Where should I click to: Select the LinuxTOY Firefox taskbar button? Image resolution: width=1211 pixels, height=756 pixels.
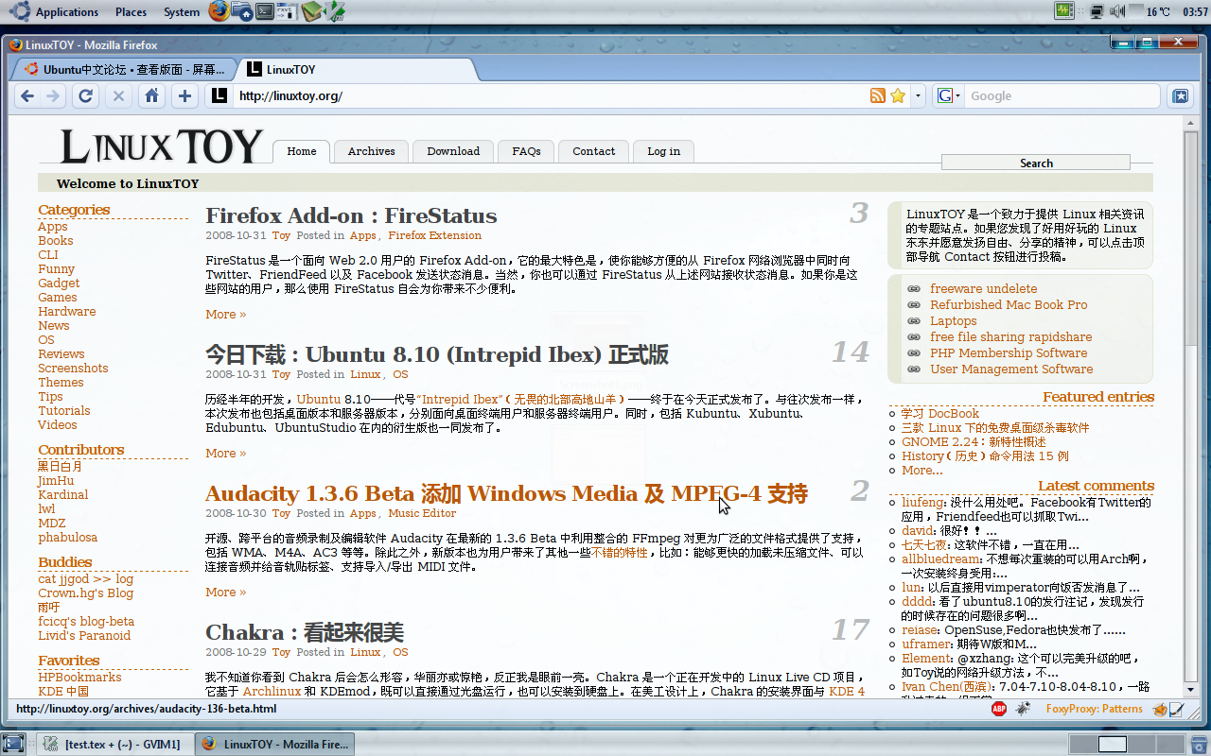coord(274,744)
